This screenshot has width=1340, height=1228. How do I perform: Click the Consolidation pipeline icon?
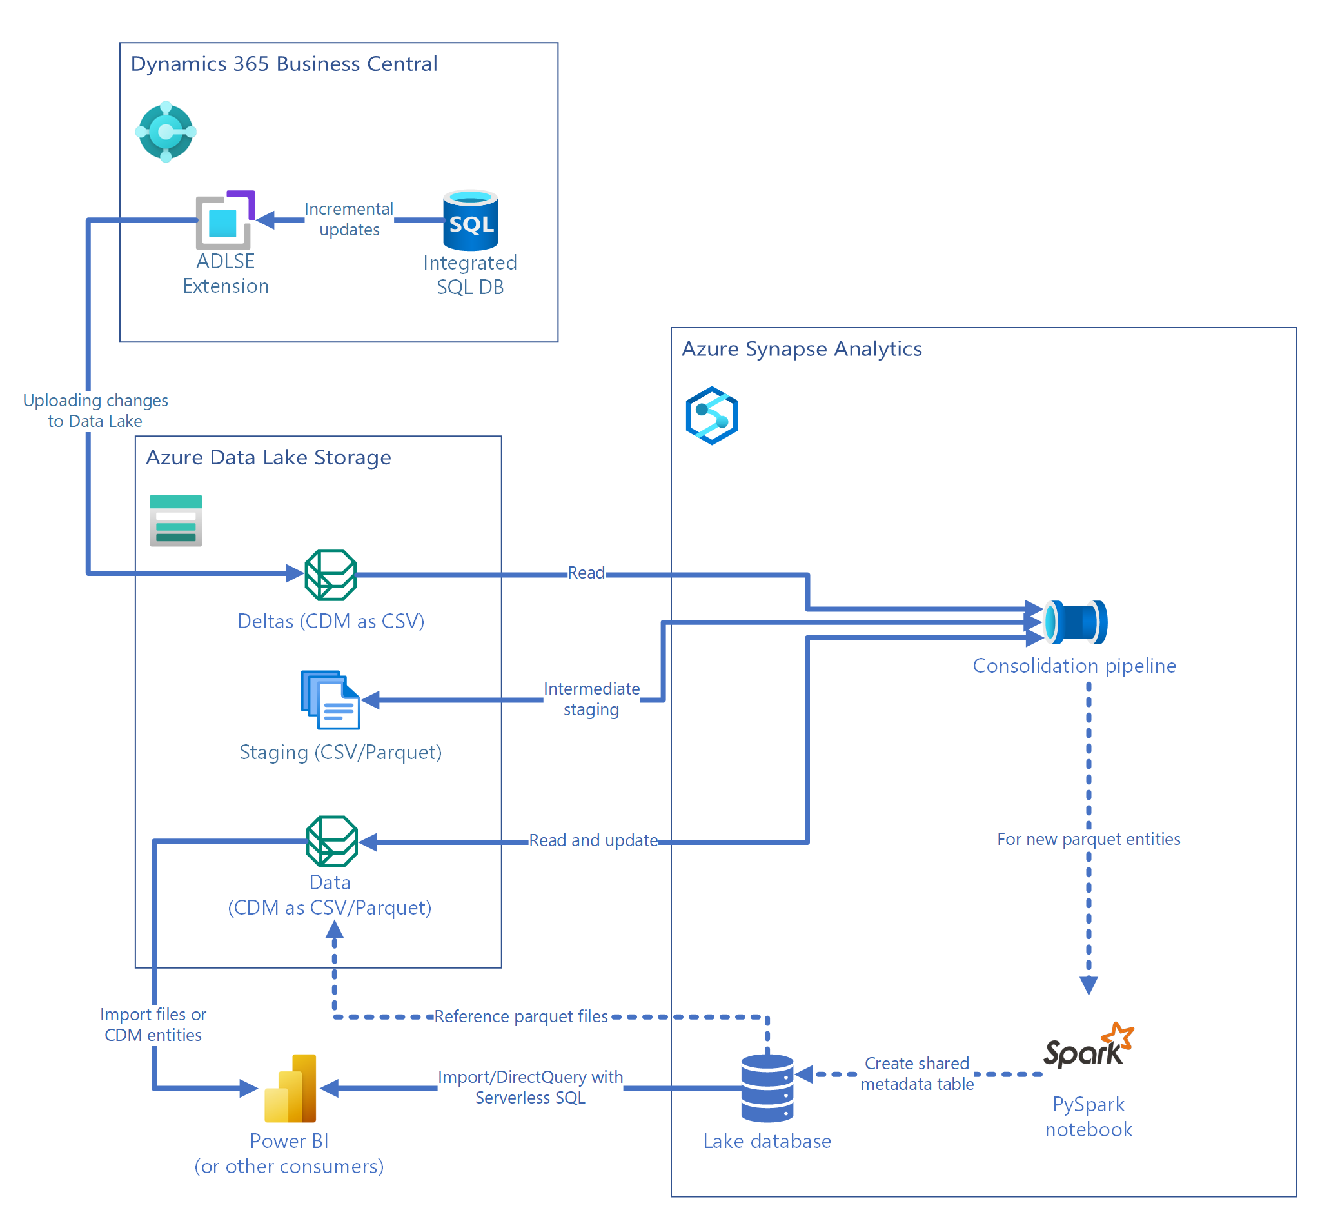click(1075, 622)
